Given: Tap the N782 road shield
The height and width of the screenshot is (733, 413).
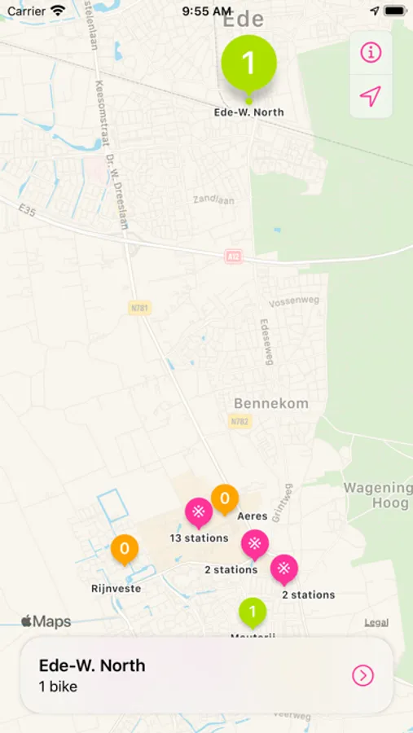Looking at the screenshot, I should pyautogui.click(x=240, y=421).
